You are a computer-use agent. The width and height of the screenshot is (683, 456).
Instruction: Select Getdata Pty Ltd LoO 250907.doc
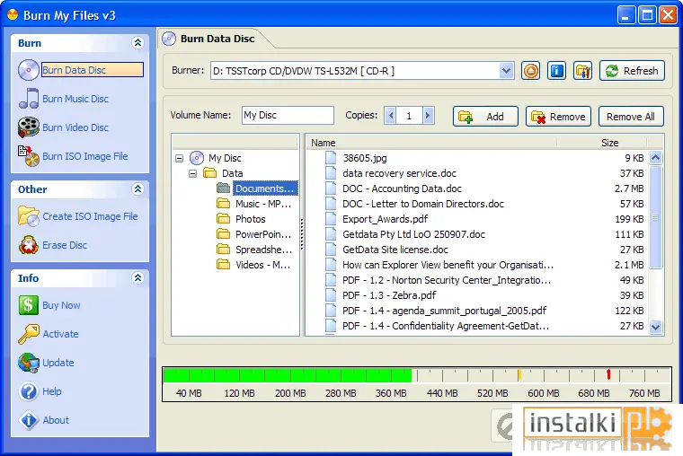(x=413, y=234)
